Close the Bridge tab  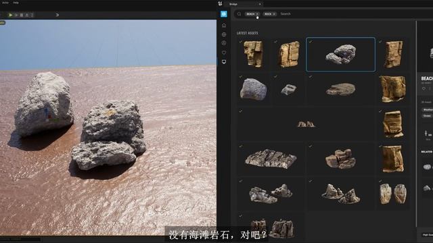pos(260,4)
